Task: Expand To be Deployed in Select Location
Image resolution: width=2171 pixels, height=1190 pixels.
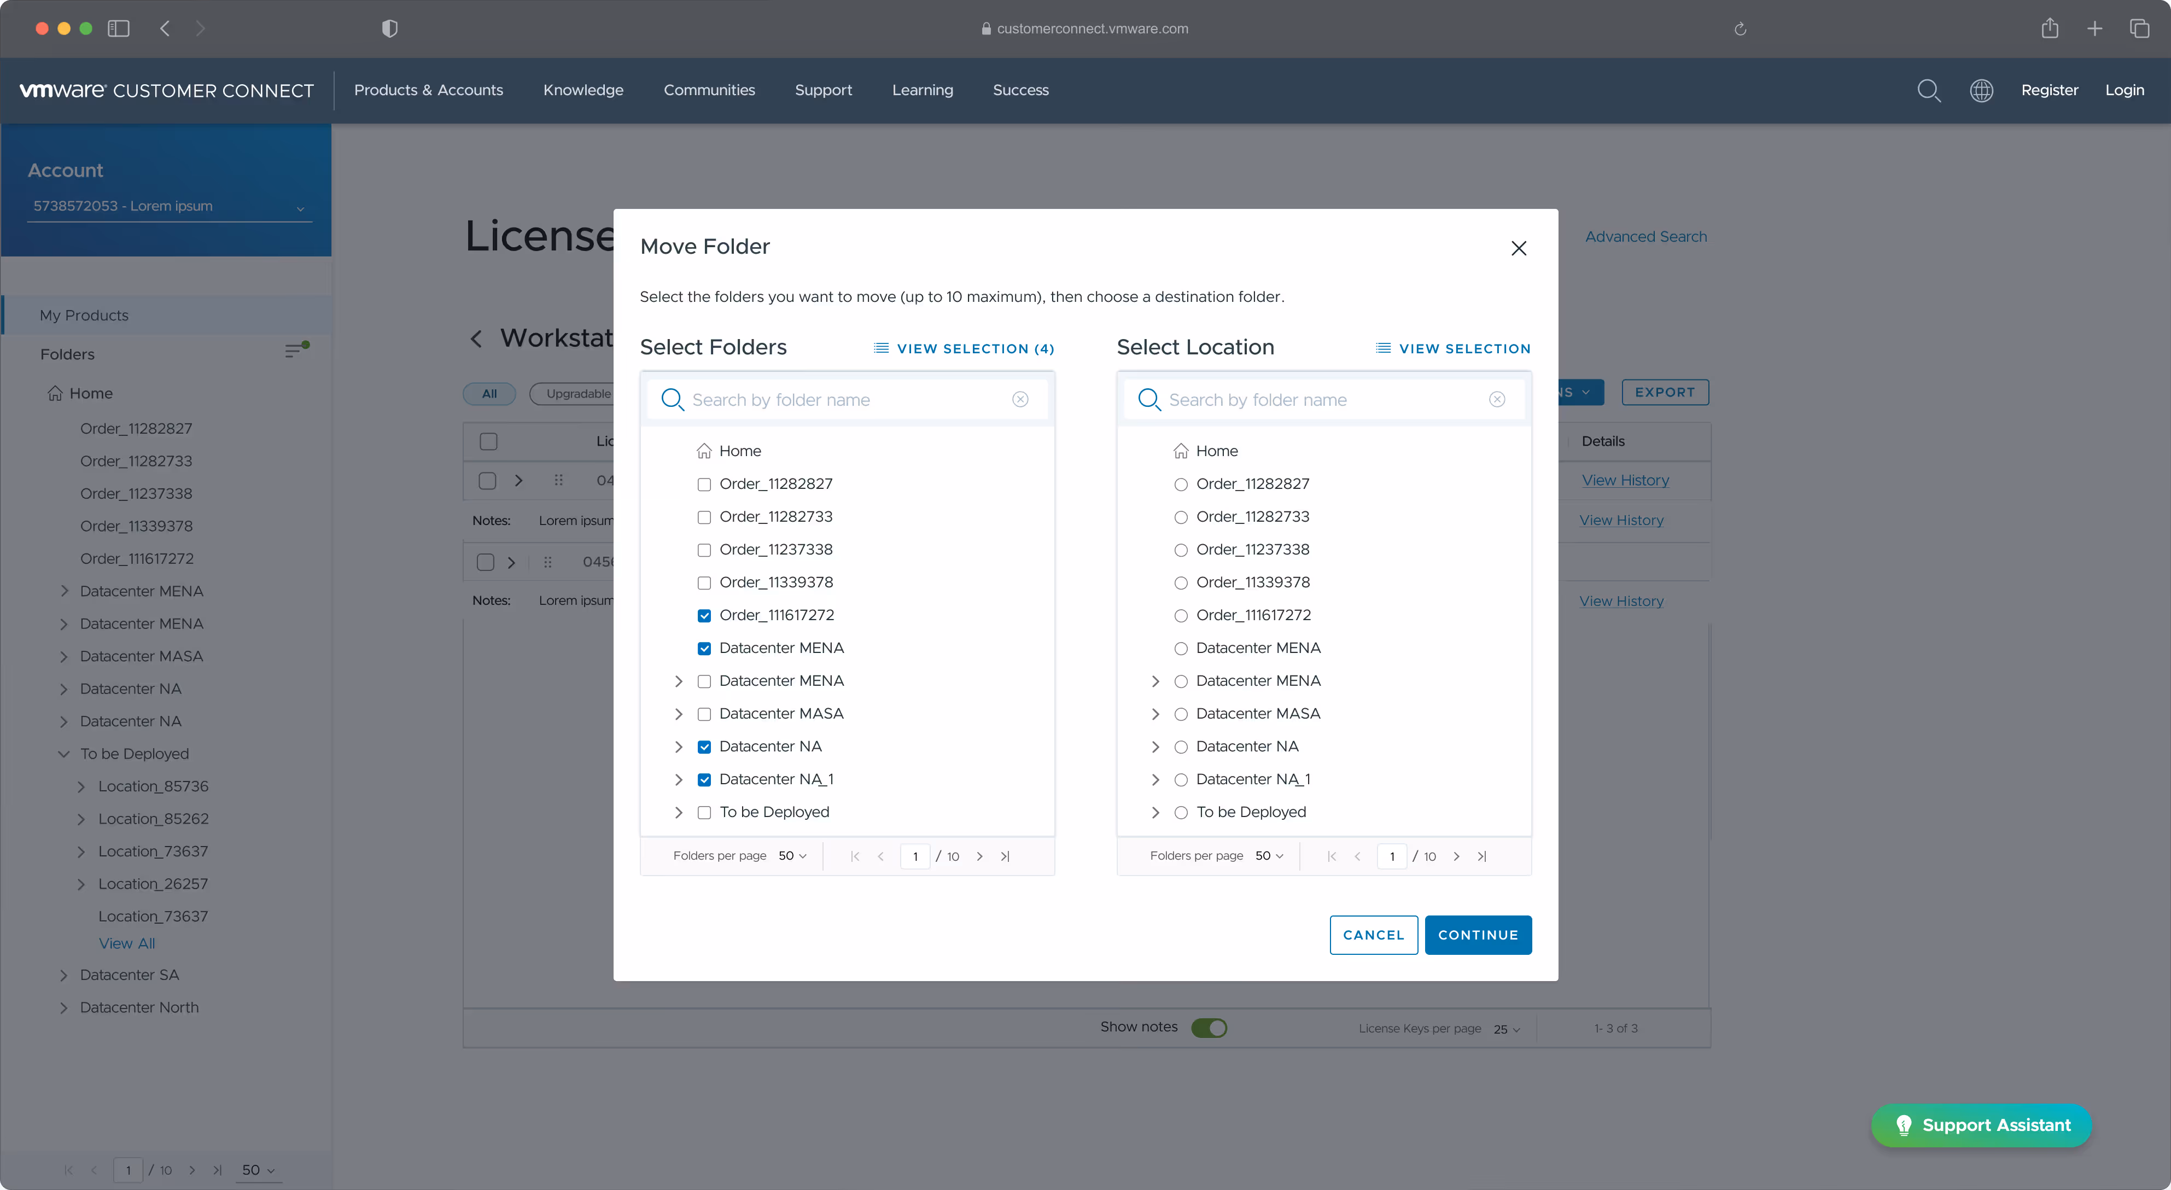Action: (x=1154, y=813)
